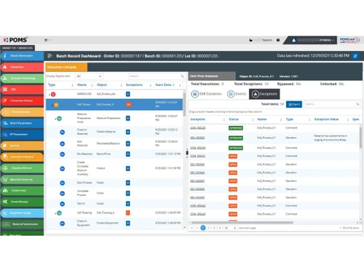Open Goods Receipt in the sidebar
This screenshot has height=273, width=364.
click(x=22, y=202)
